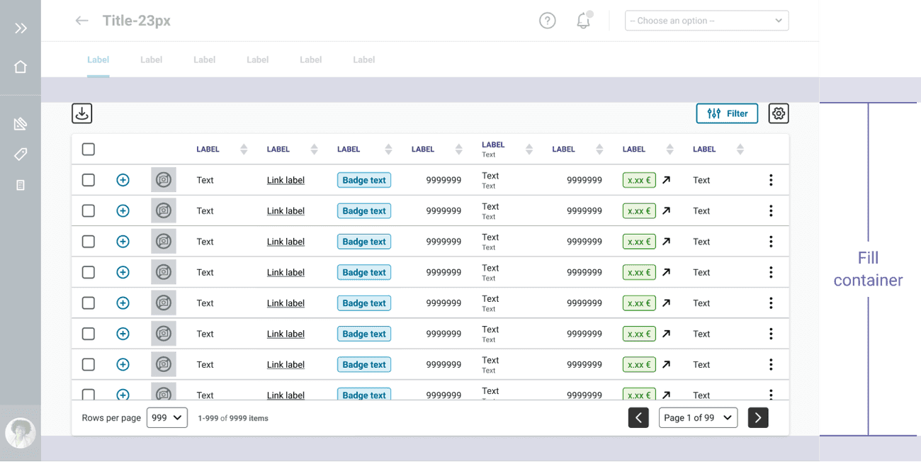The height and width of the screenshot is (462, 921).
Task: Expand the collapsed left sidebar
Action: (x=21, y=28)
